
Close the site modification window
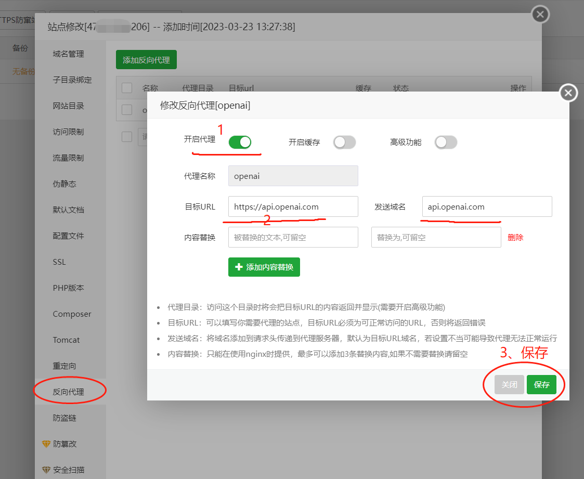click(x=540, y=15)
